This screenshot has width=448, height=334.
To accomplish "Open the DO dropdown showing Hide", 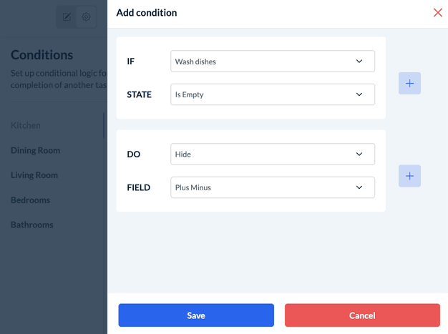I will point(273,154).
